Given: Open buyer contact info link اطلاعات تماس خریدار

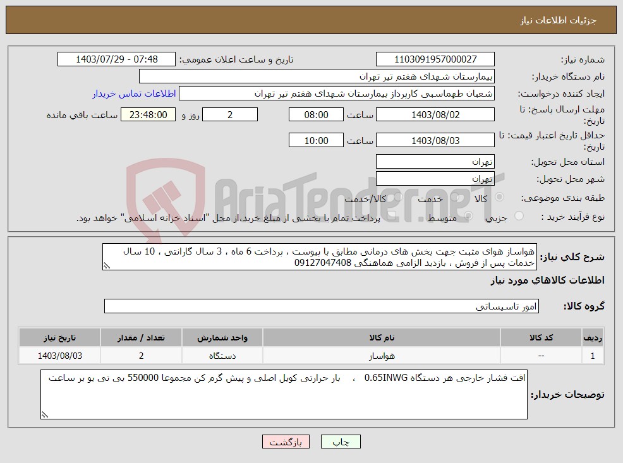Looking at the screenshot, I should (x=135, y=93).
